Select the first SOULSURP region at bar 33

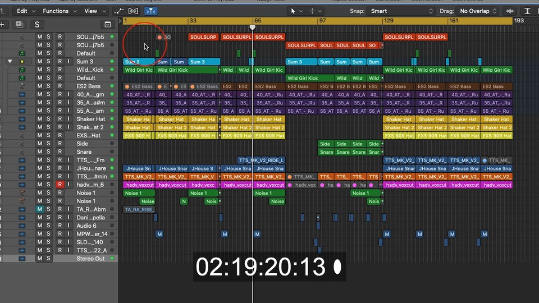click(x=203, y=37)
